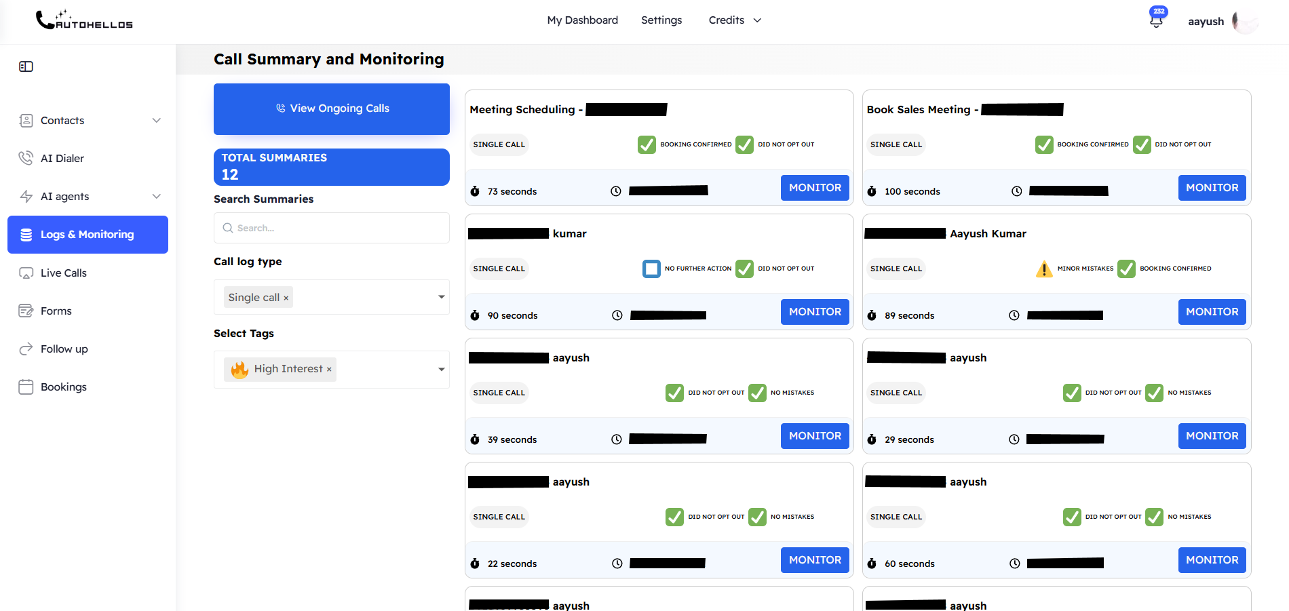Click the Minor Mistakes warning icon

[1044, 269]
